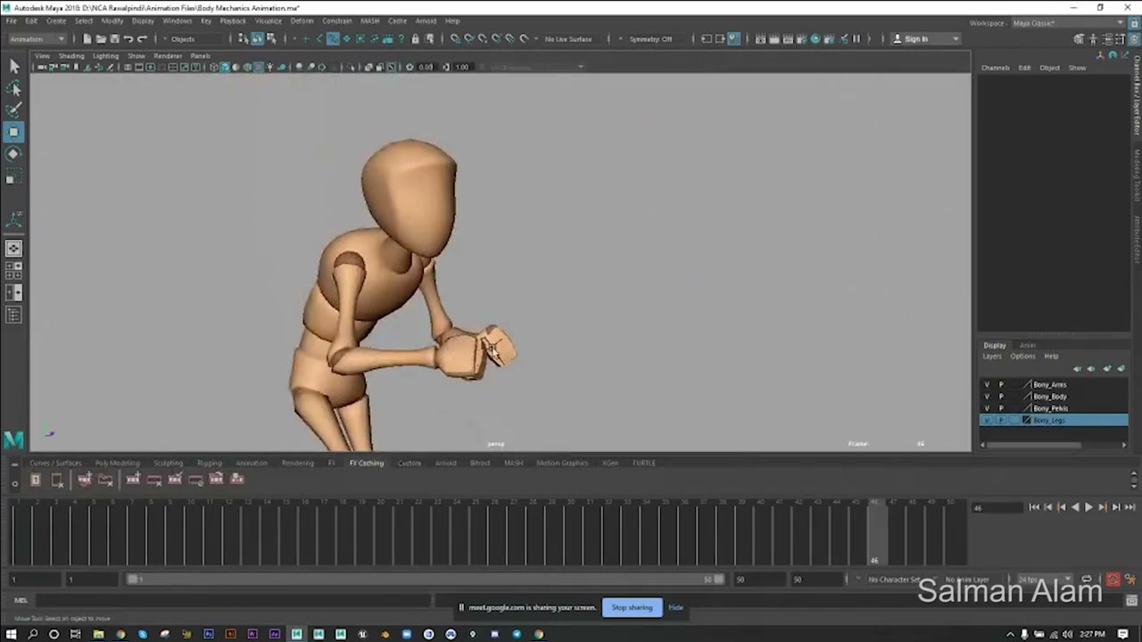Open Windows search from taskbar
This screenshot has width=1142, height=642.
point(33,634)
